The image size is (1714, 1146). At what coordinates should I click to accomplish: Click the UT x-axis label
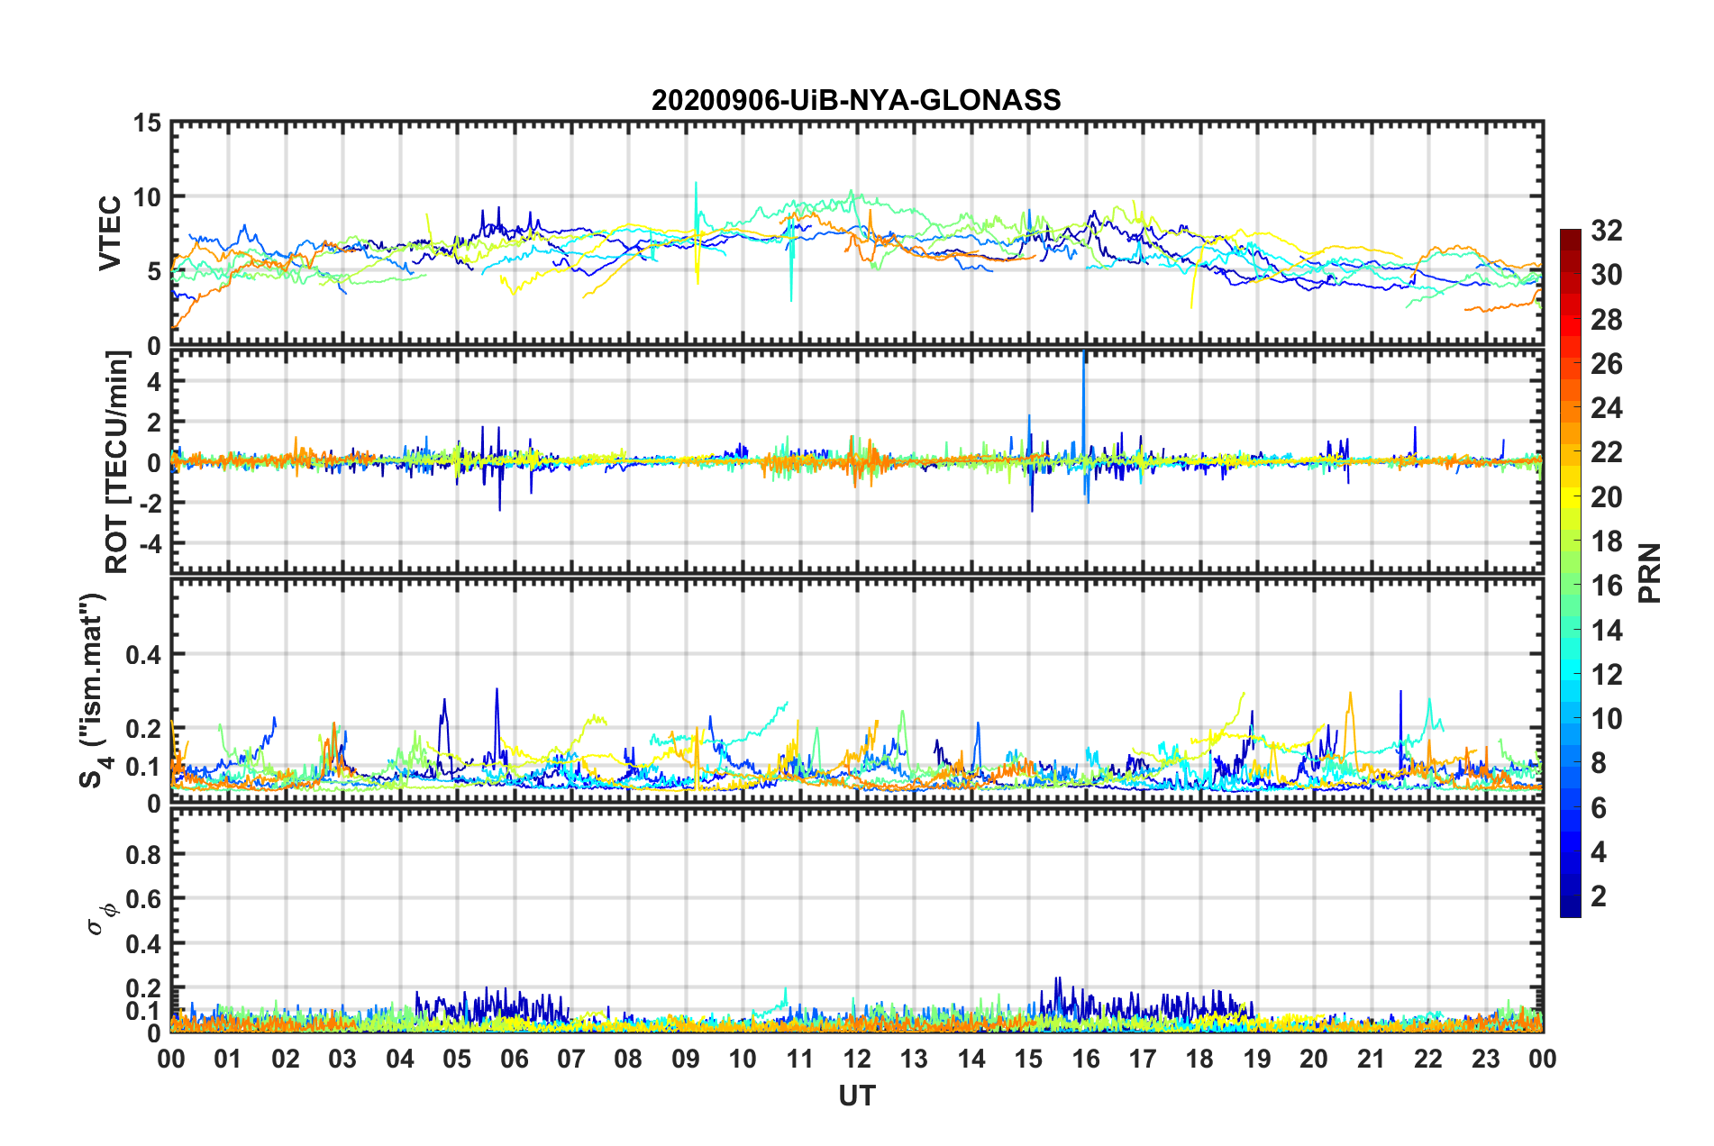pos(856,1096)
